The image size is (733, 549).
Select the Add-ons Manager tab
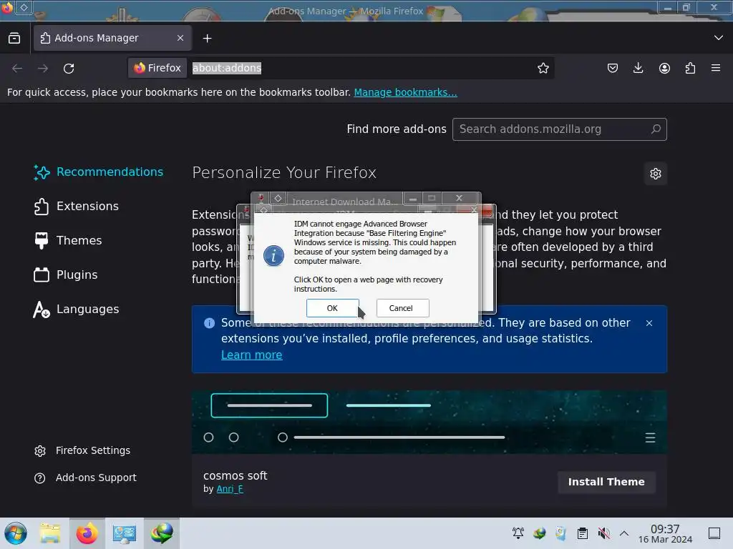click(112, 38)
